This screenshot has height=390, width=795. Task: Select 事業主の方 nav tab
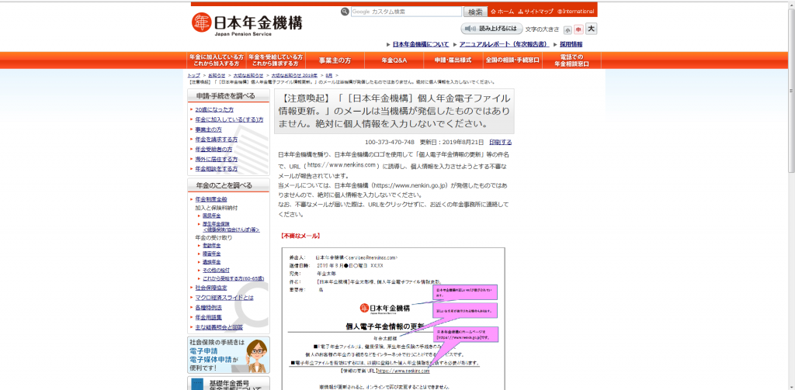(x=335, y=60)
